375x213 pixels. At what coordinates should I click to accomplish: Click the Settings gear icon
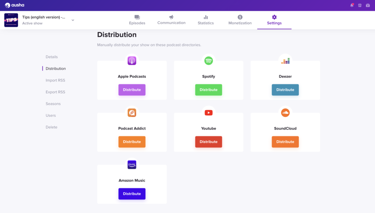pos(274,17)
